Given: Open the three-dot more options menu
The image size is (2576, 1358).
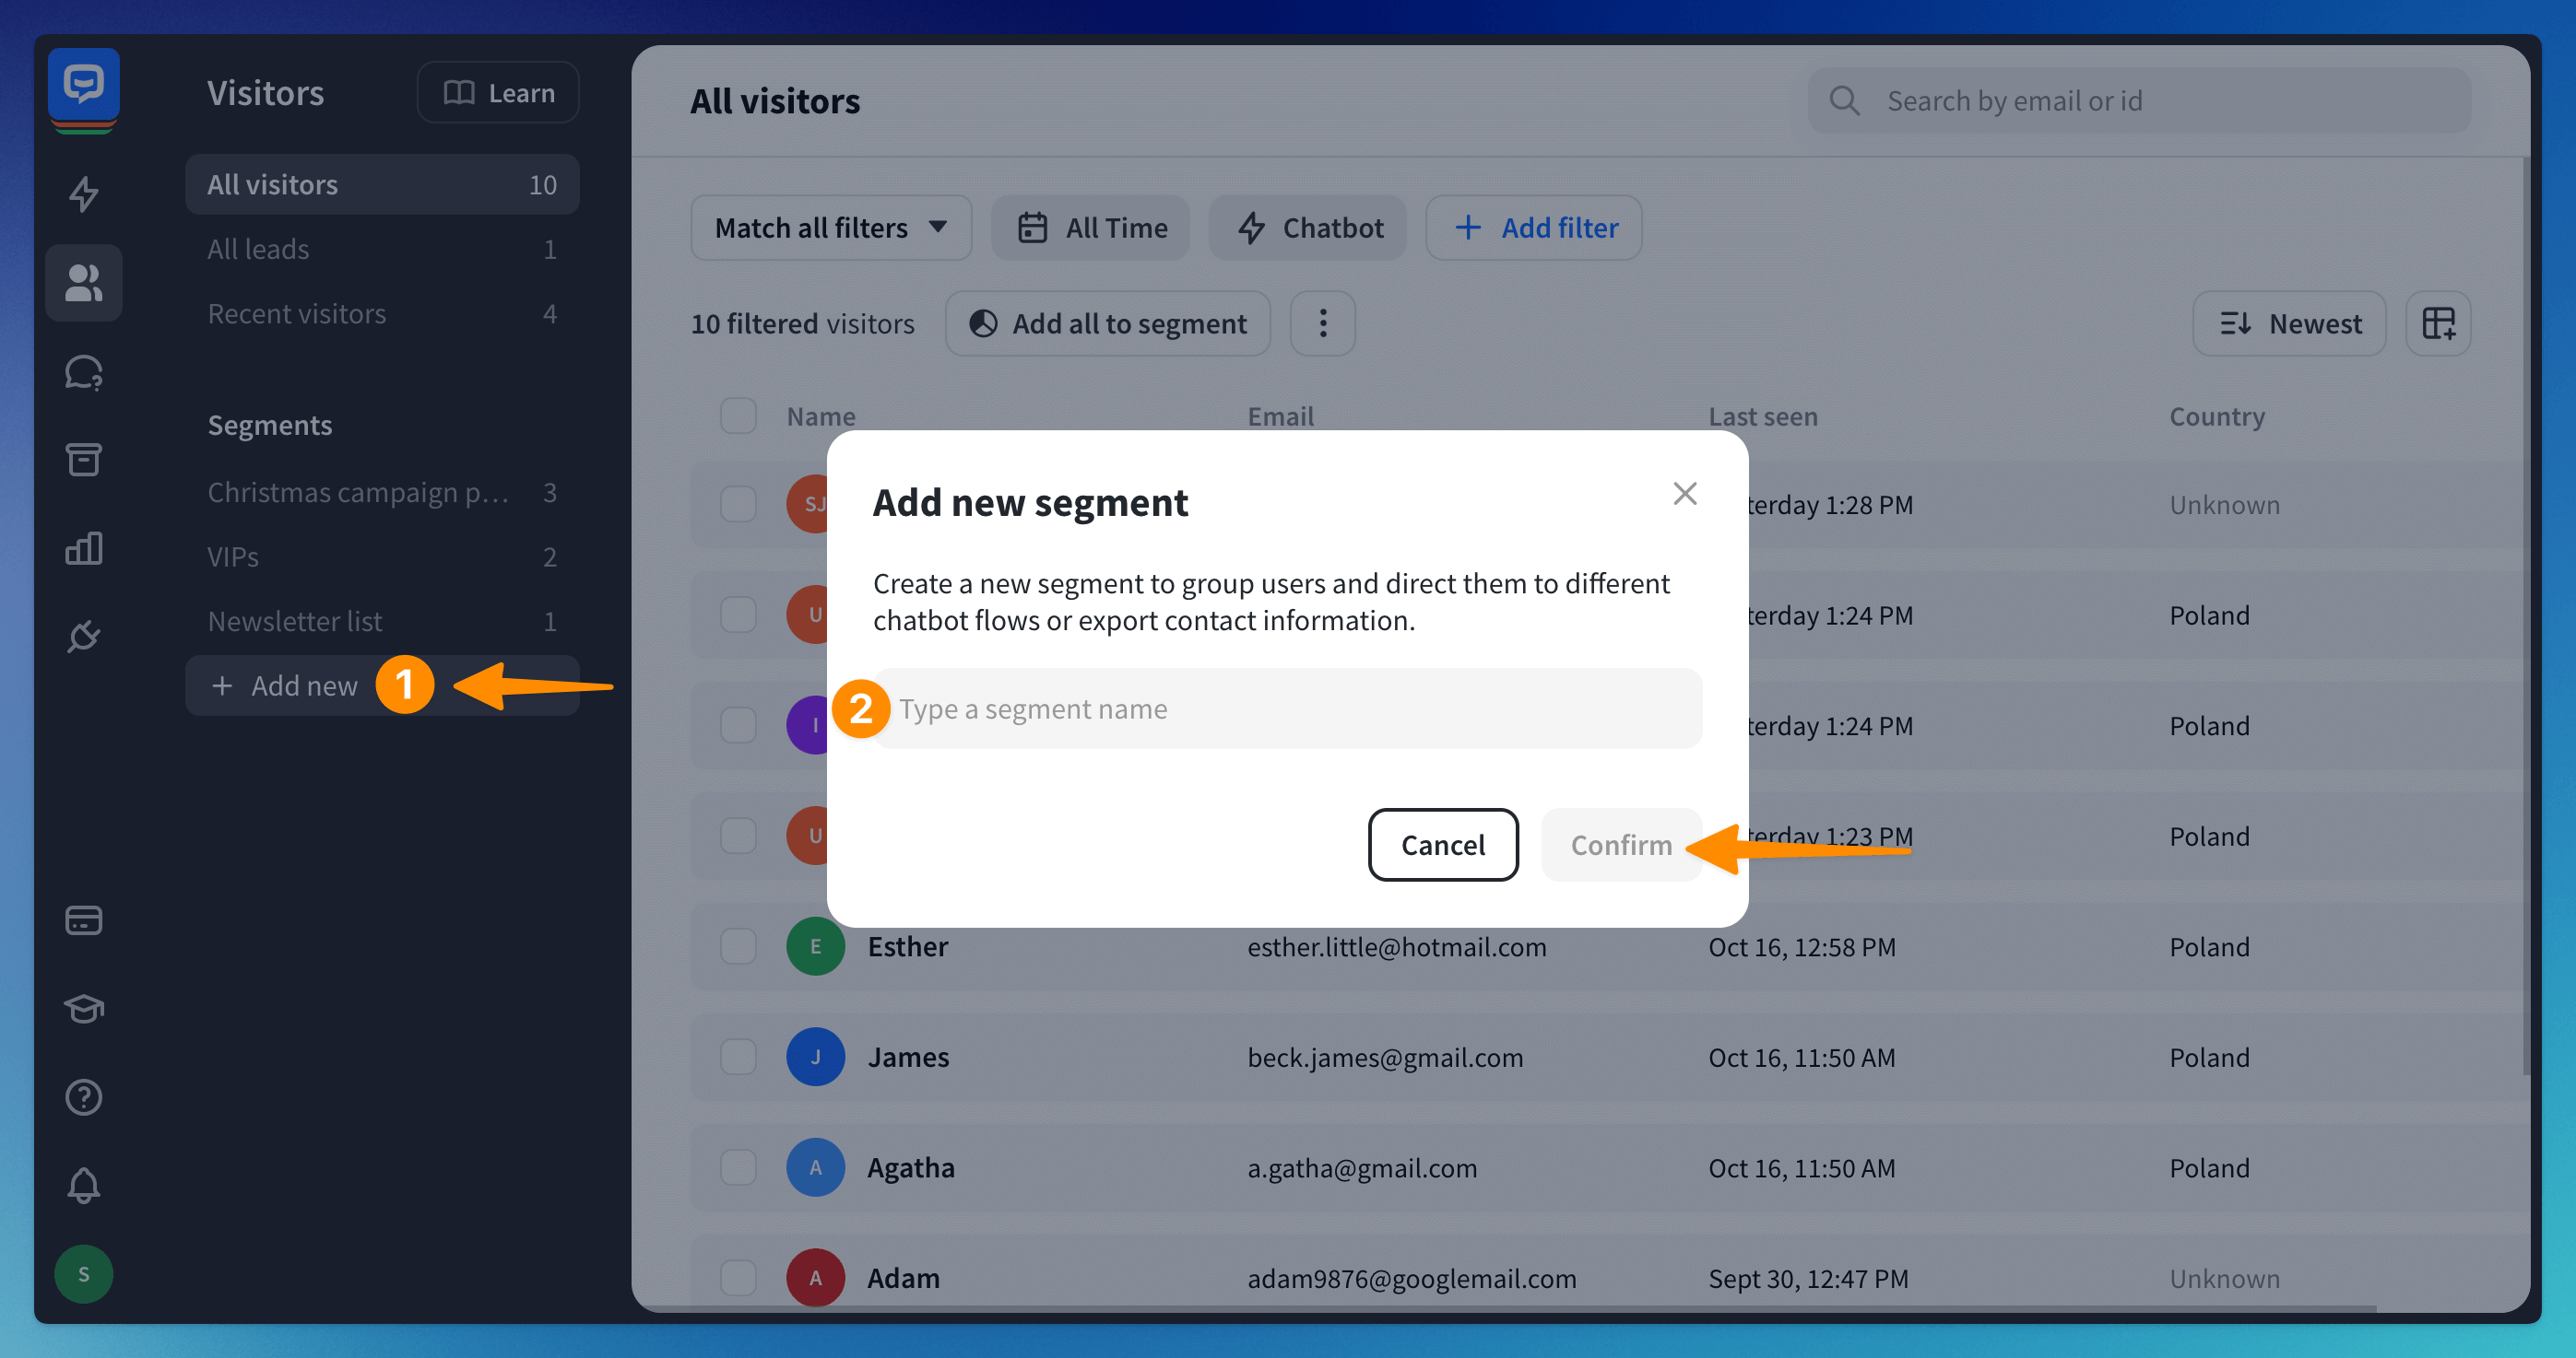Looking at the screenshot, I should coord(1322,323).
